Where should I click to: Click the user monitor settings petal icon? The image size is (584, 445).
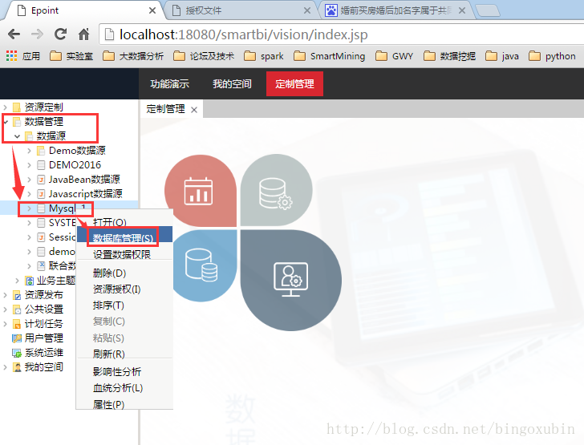coord(291,279)
